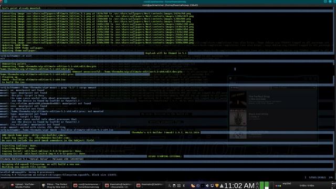
Task: Click the removable devices tray icon
Action: click(x=174, y=185)
